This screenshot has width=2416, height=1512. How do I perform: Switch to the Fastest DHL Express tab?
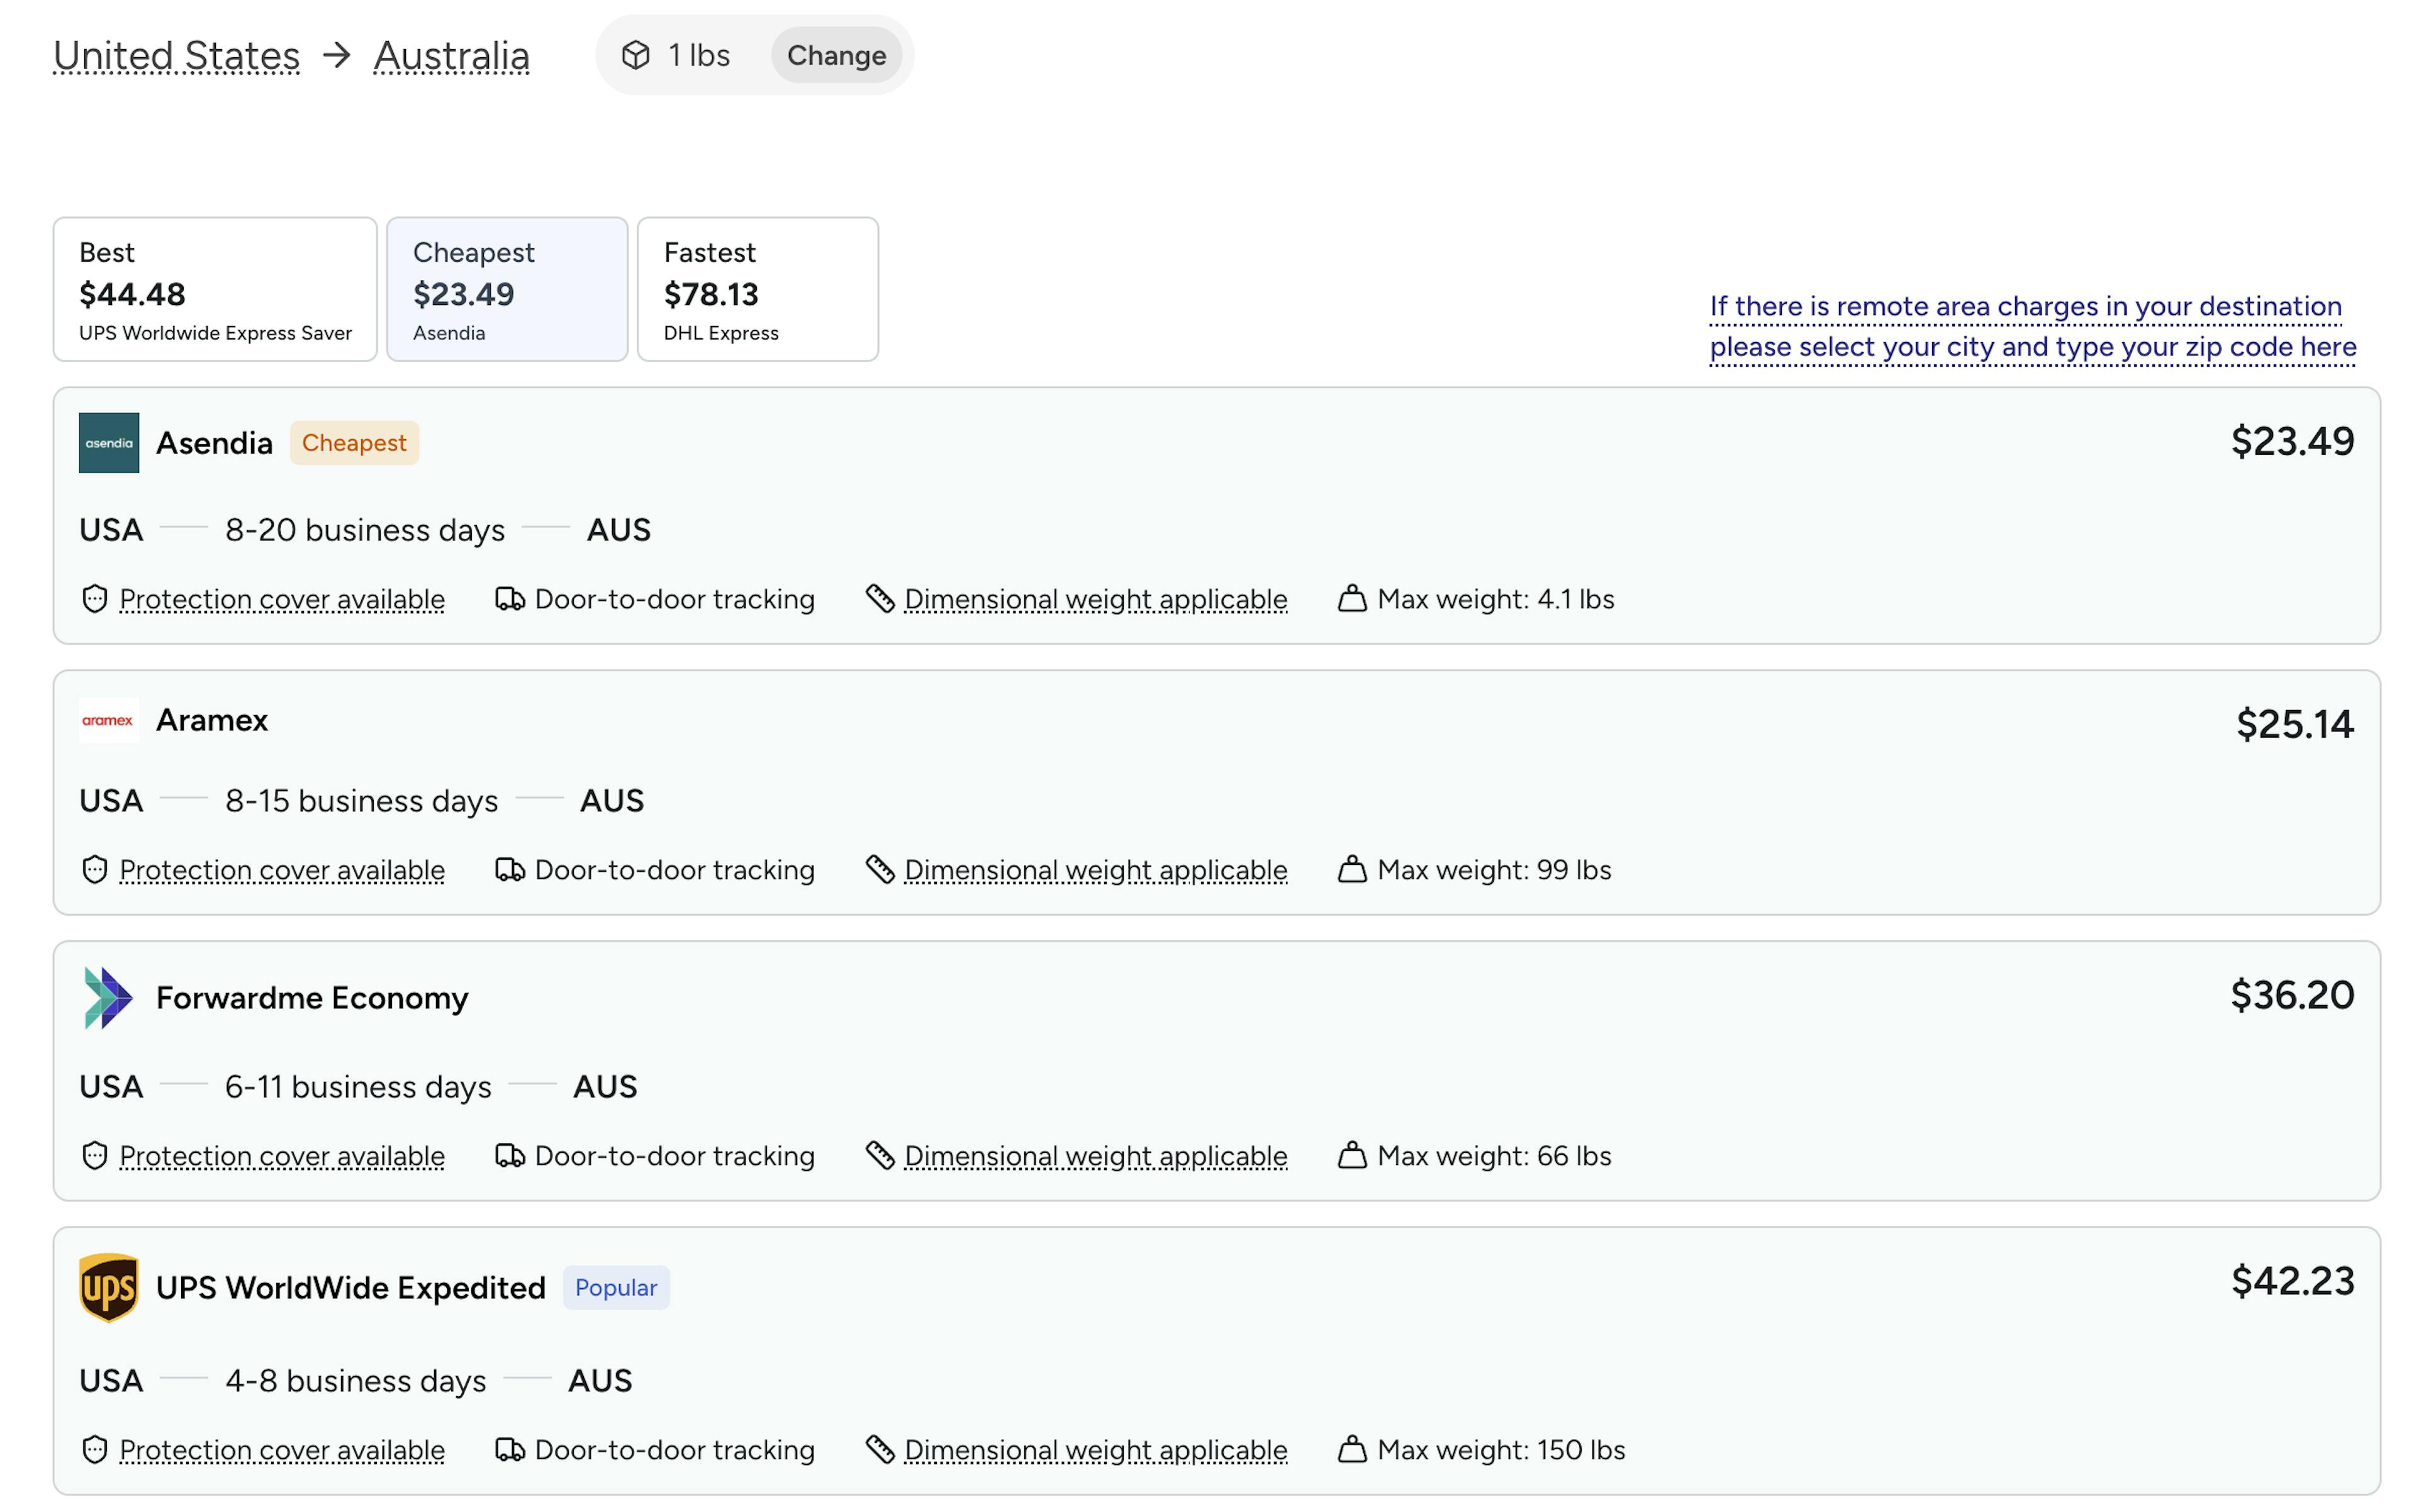(x=758, y=290)
